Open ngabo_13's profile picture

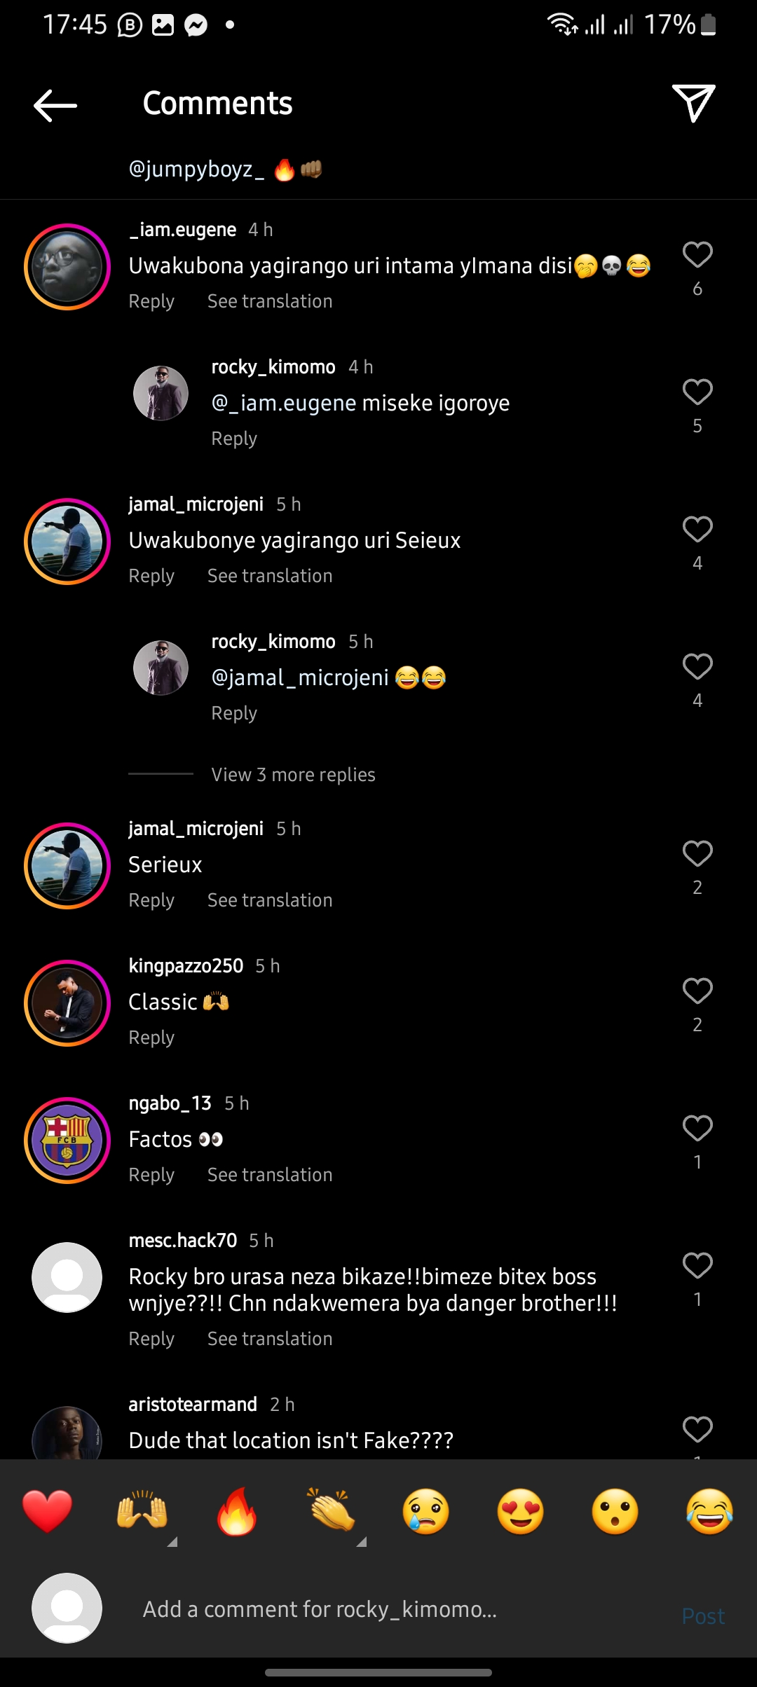tap(67, 1141)
